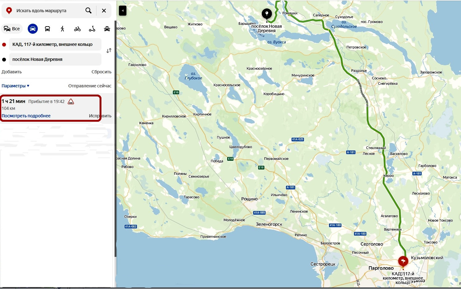Image resolution: width=461 pixels, height=289 pixels.
Task: Click the 'Семиозерье' label on map
Action: pyautogui.click(x=199, y=176)
